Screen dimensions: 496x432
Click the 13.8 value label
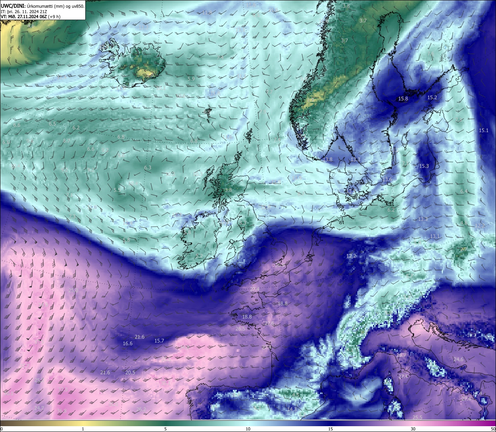(x=327, y=160)
